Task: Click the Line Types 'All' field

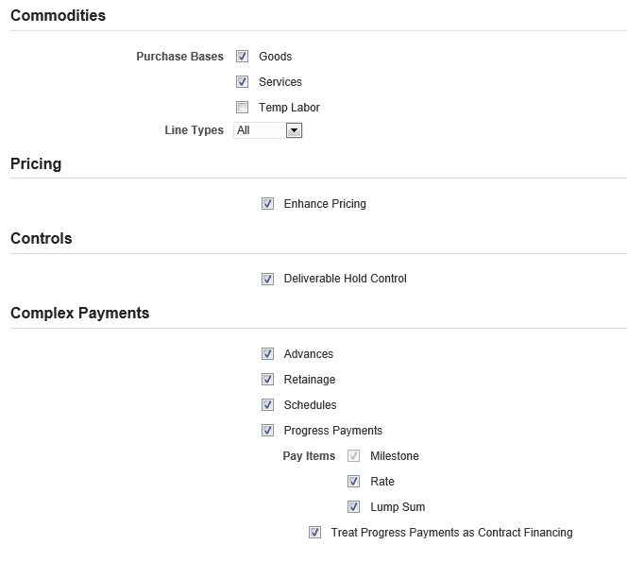Action: pyautogui.click(x=259, y=130)
